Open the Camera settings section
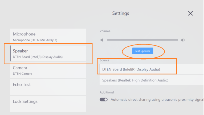 (x=48, y=70)
